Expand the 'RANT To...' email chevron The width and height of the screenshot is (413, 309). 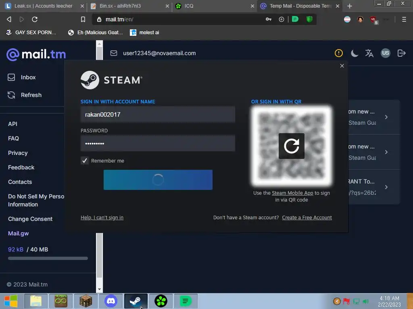(x=386, y=187)
